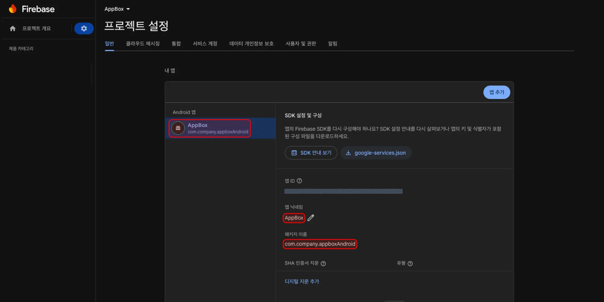Click the home icon beside 프로젝트 개요
The image size is (604, 302).
[13, 29]
